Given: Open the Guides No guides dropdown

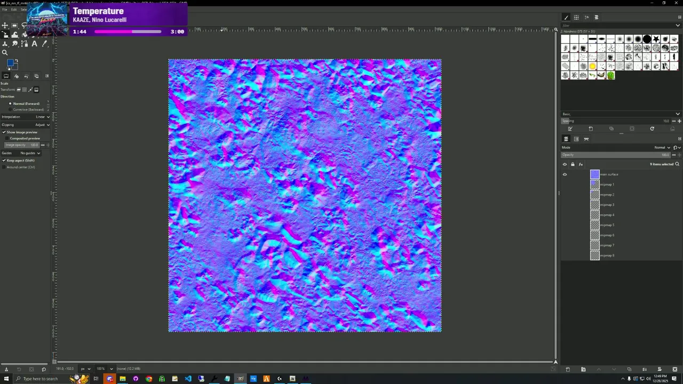Looking at the screenshot, I should click(x=21, y=153).
